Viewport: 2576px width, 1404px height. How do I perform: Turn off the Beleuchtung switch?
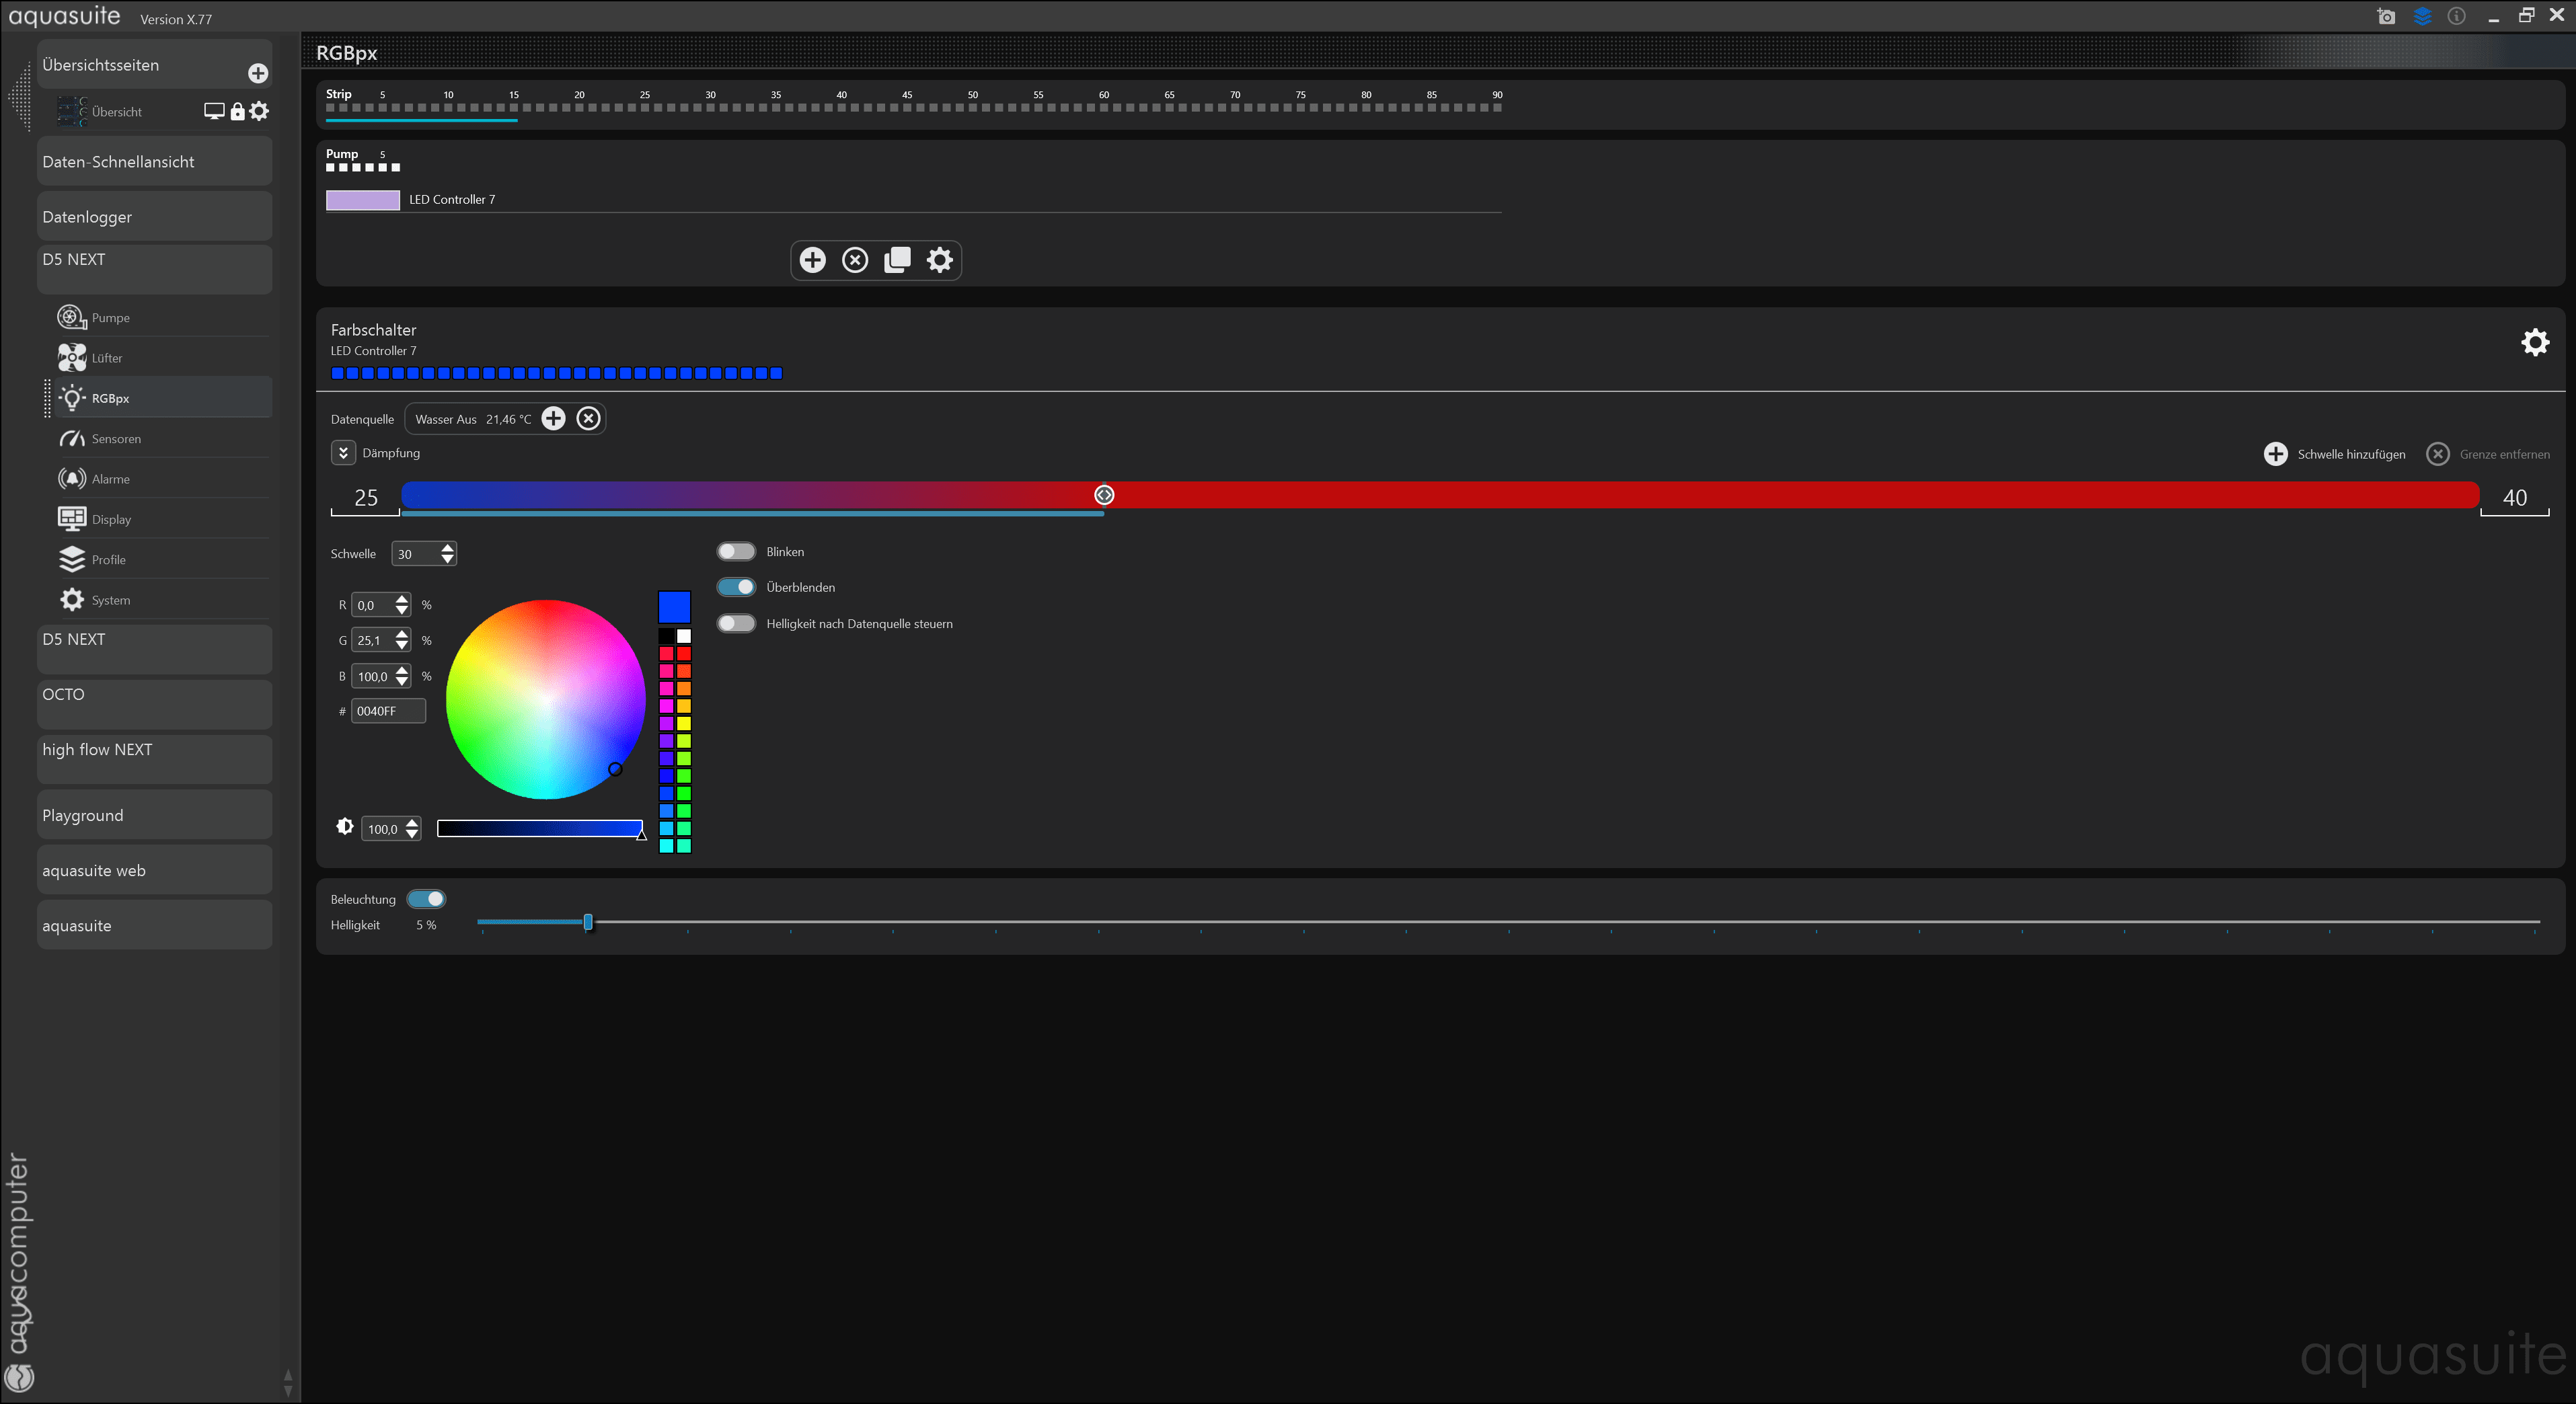[x=426, y=898]
